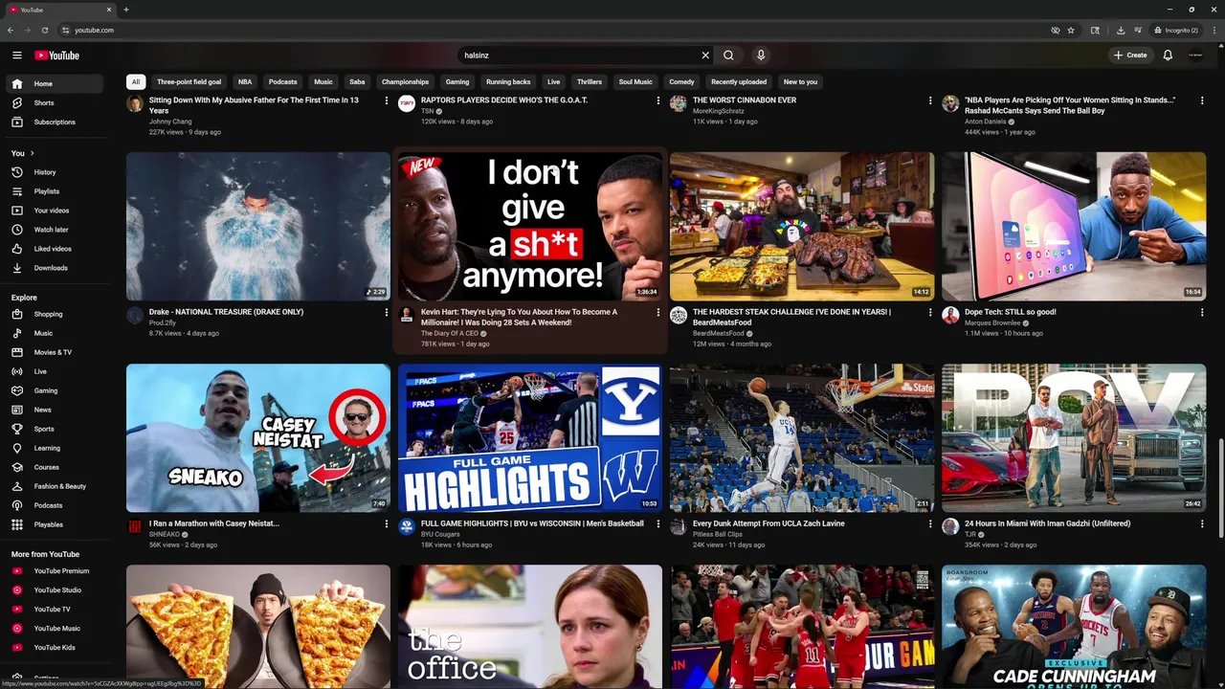Open Fashion & Beauty

54,486
